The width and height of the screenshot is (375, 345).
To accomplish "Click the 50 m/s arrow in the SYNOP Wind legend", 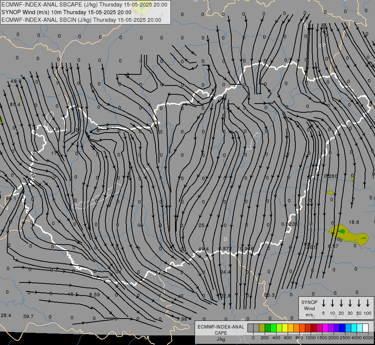I will pos(359,303).
